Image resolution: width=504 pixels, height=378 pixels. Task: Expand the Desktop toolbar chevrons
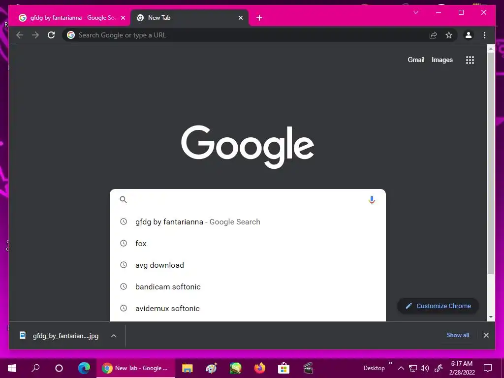click(390, 363)
